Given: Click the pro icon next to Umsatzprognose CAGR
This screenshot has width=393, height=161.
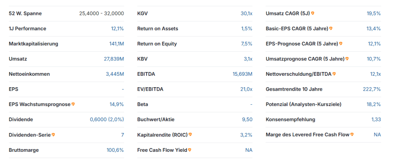Looking at the screenshot, I should point(347,59).
